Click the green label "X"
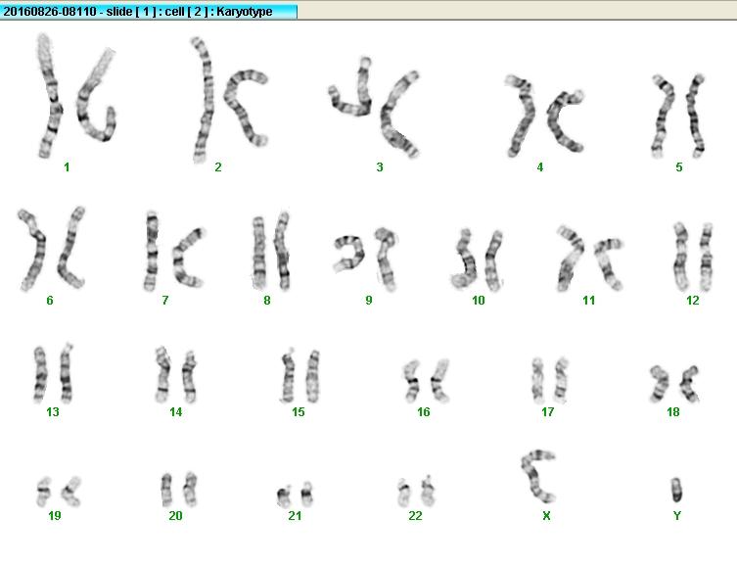The width and height of the screenshot is (737, 567). pyautogui.click(x=546, y=516)
